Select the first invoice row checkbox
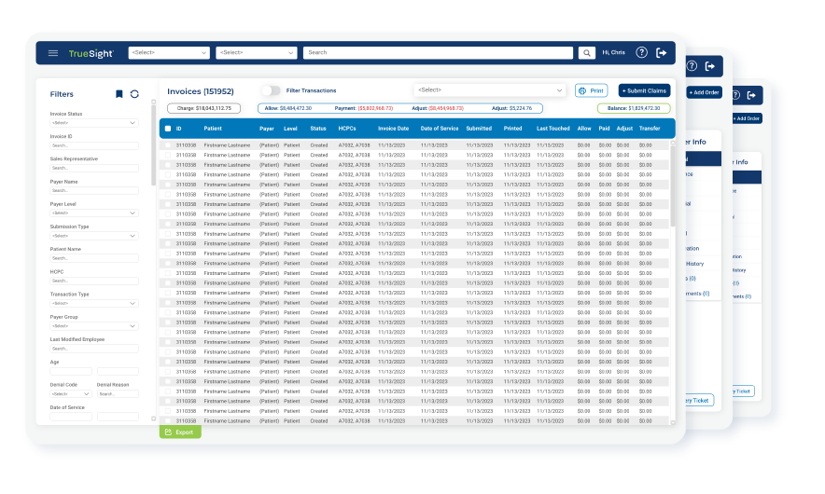 pos(168,145)
